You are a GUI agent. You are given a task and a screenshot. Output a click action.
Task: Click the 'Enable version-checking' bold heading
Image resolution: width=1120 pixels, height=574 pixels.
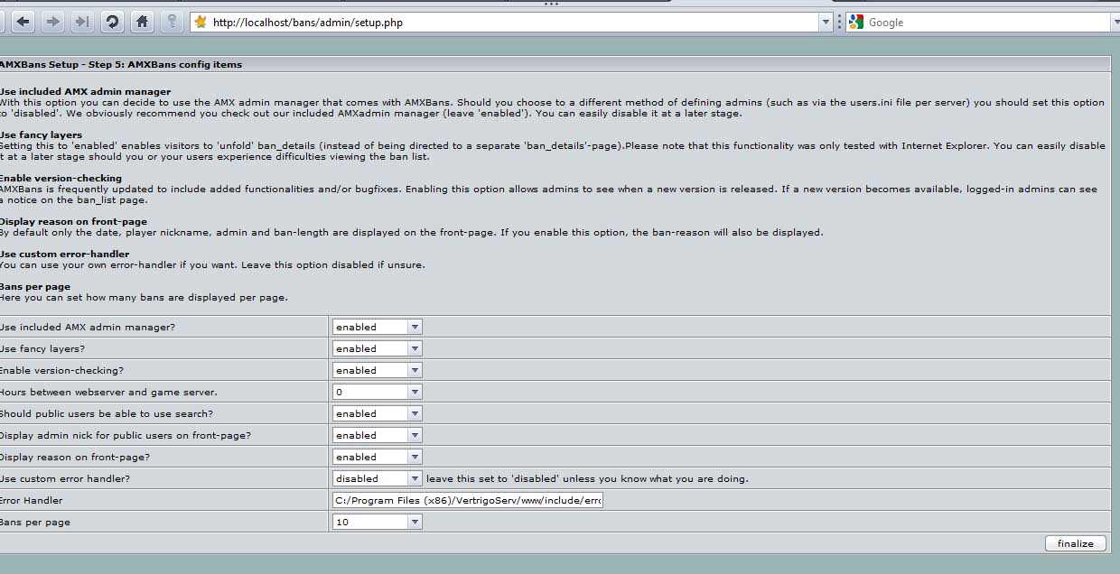click(61, 178)
